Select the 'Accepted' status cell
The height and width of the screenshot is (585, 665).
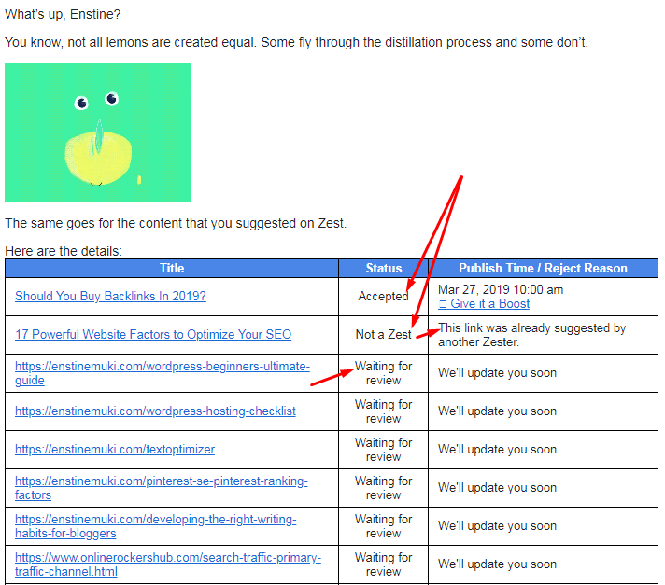383,296
